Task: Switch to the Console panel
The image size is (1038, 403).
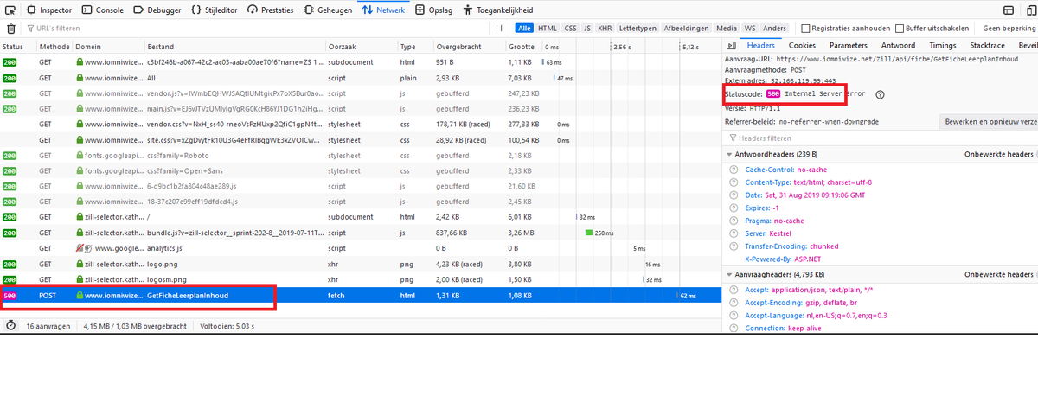Action: [102, 10]
